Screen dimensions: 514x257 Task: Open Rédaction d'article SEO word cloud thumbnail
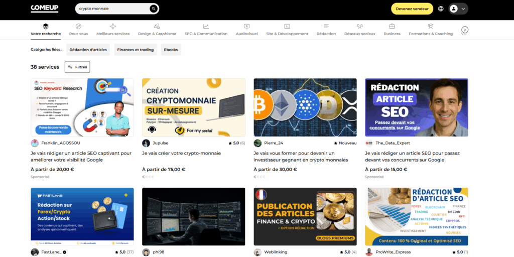pyautogui.click(x=417, y=217)
